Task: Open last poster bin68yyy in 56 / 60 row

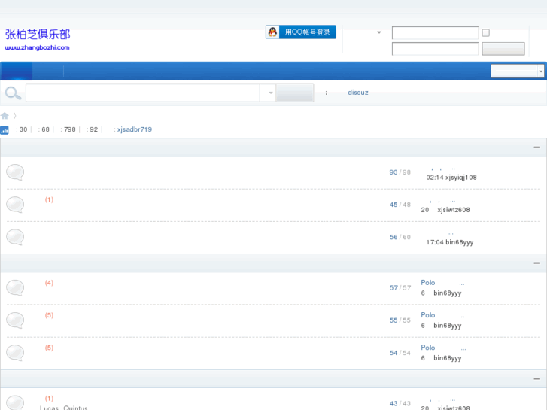Action: [x=460, y=242]
